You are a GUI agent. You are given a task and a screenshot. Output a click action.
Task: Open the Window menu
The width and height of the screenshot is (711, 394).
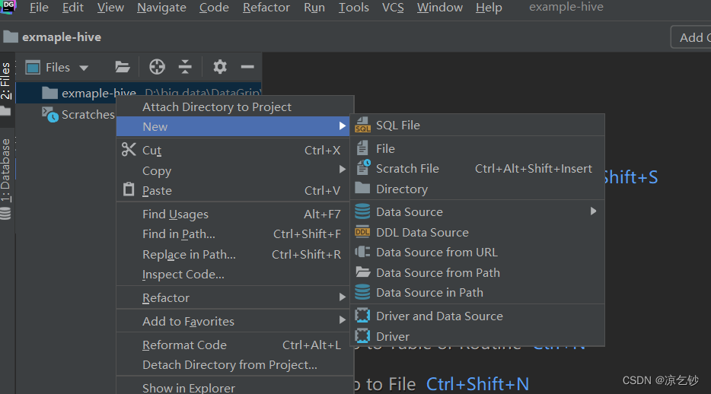440,8
